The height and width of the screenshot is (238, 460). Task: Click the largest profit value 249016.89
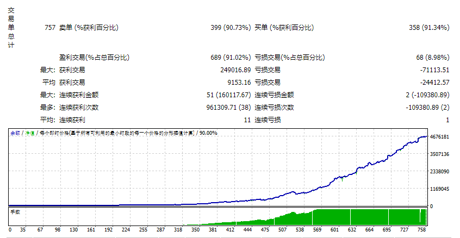[232, 70]
